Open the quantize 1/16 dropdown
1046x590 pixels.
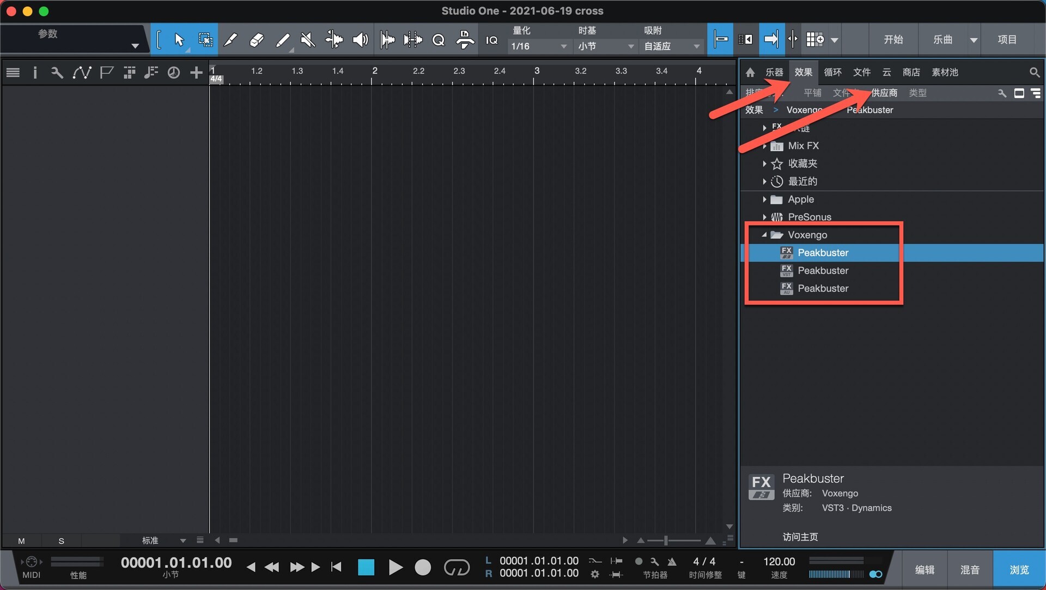[538, 46]
